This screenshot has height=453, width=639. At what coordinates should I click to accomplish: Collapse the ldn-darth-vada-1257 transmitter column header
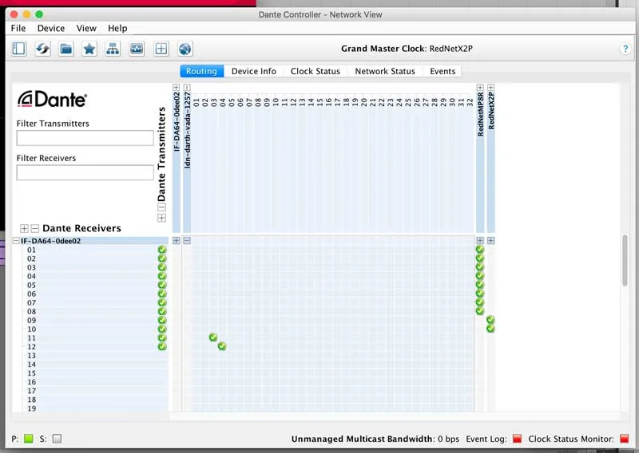[x=187, y=88]
